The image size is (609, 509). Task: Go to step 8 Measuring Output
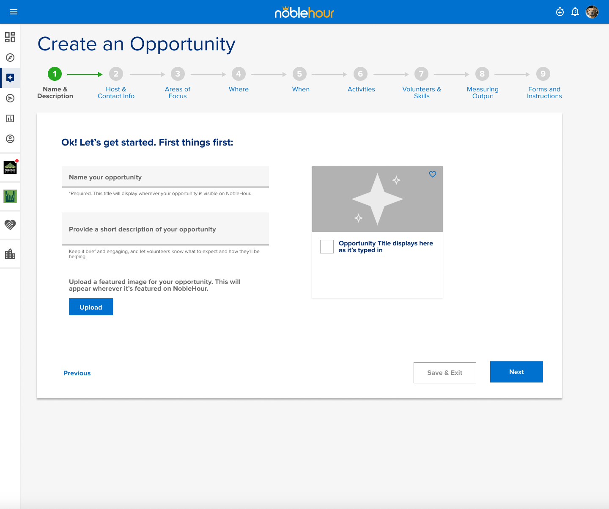tap(483, 83)
